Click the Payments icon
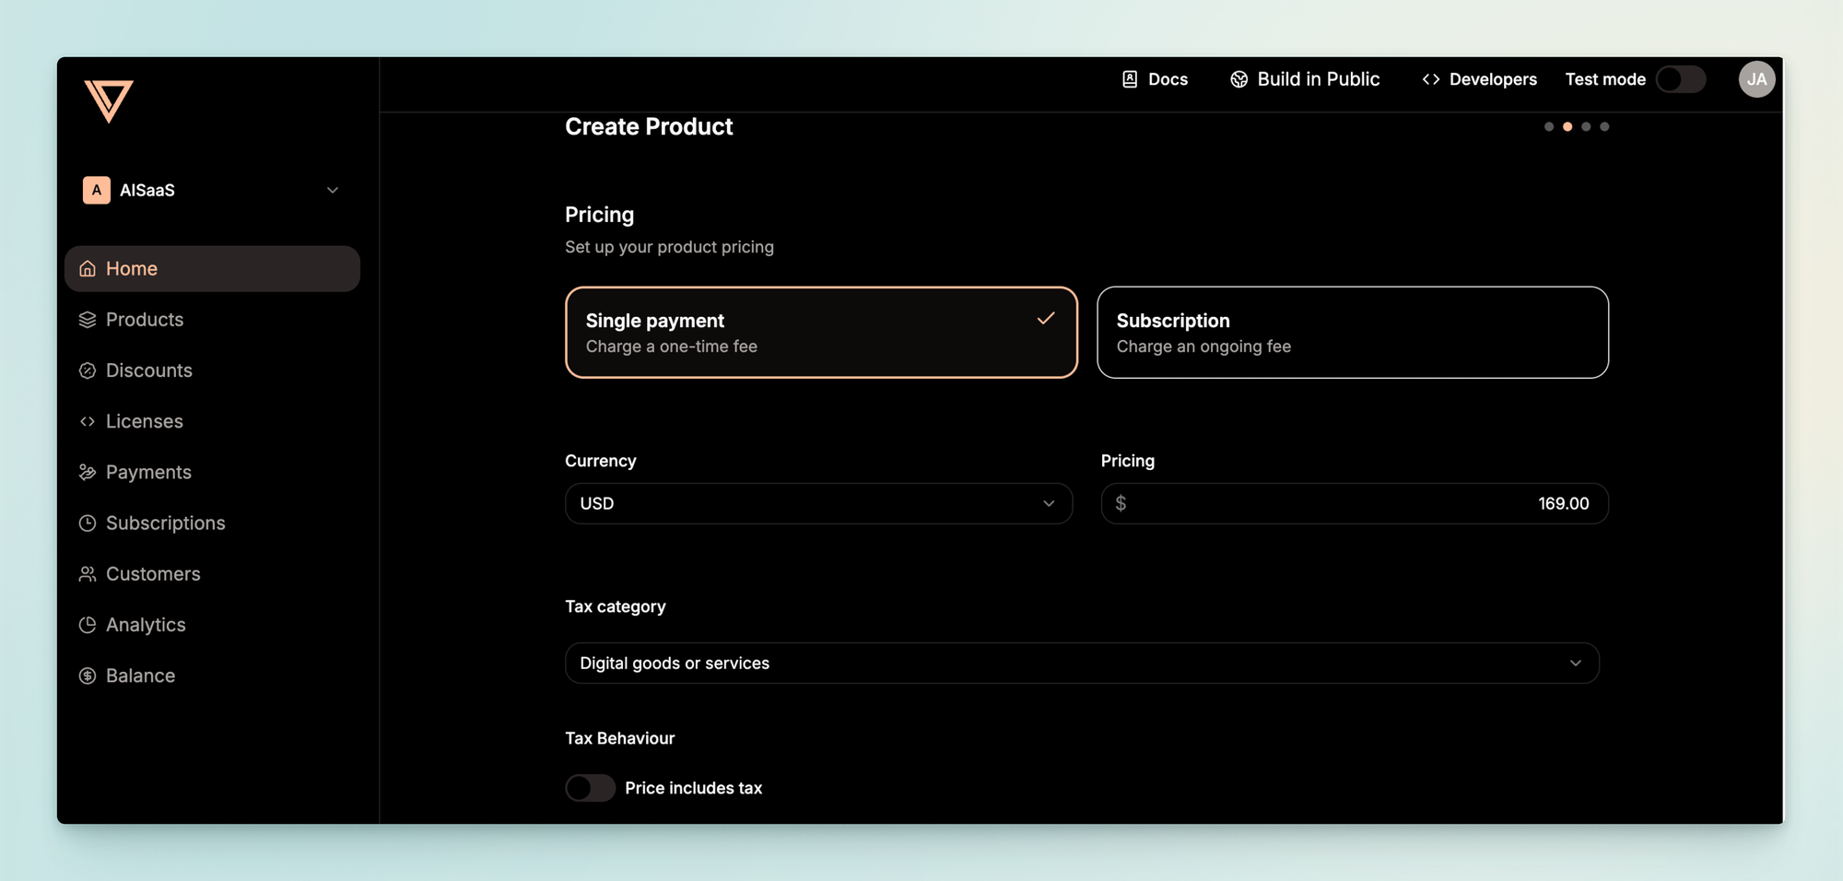This screenshot has height=881, width=1843. point(88,472)
